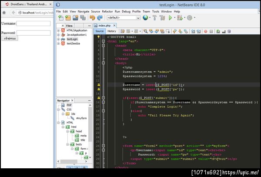The height and width of the screenshot is (177, 261).
Task: Expand the testLogin project node
Action: (x=58, y=39)
